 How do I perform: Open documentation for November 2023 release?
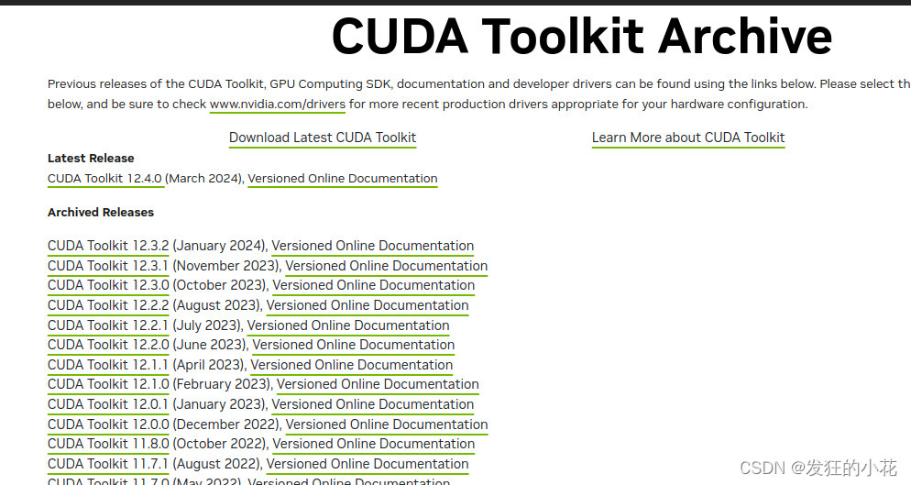point(387,266)
